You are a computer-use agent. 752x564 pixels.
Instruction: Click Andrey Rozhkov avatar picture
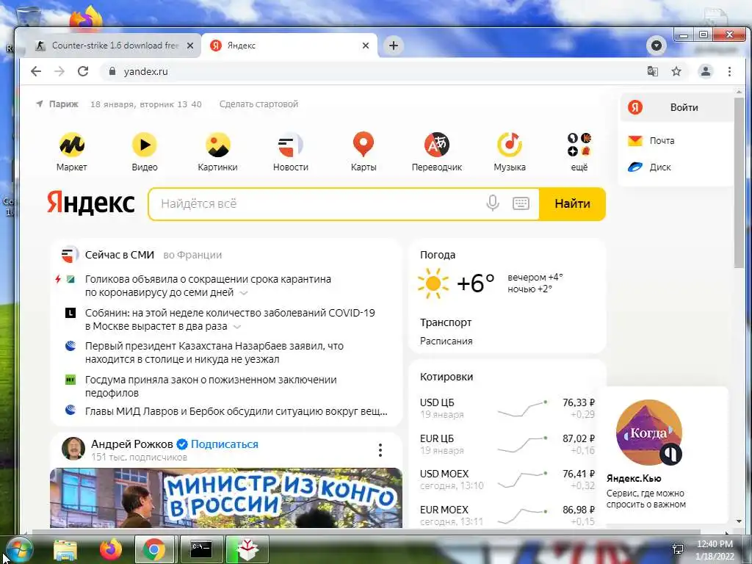73,449
